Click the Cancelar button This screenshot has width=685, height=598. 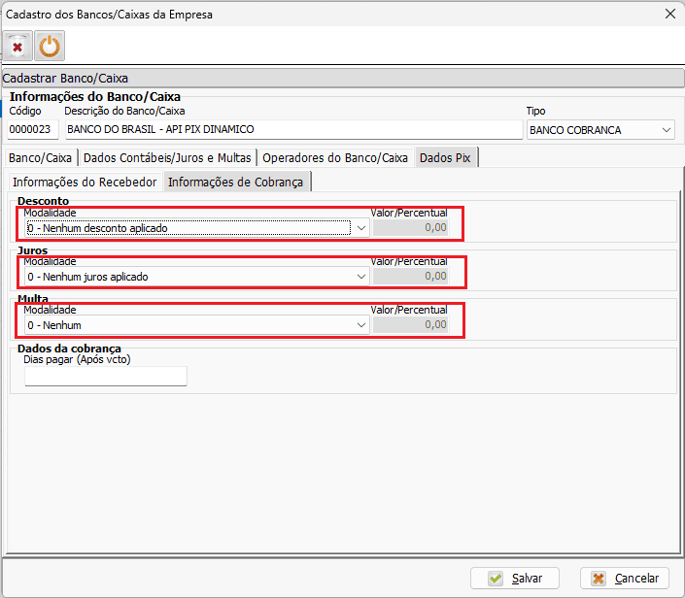625,579
